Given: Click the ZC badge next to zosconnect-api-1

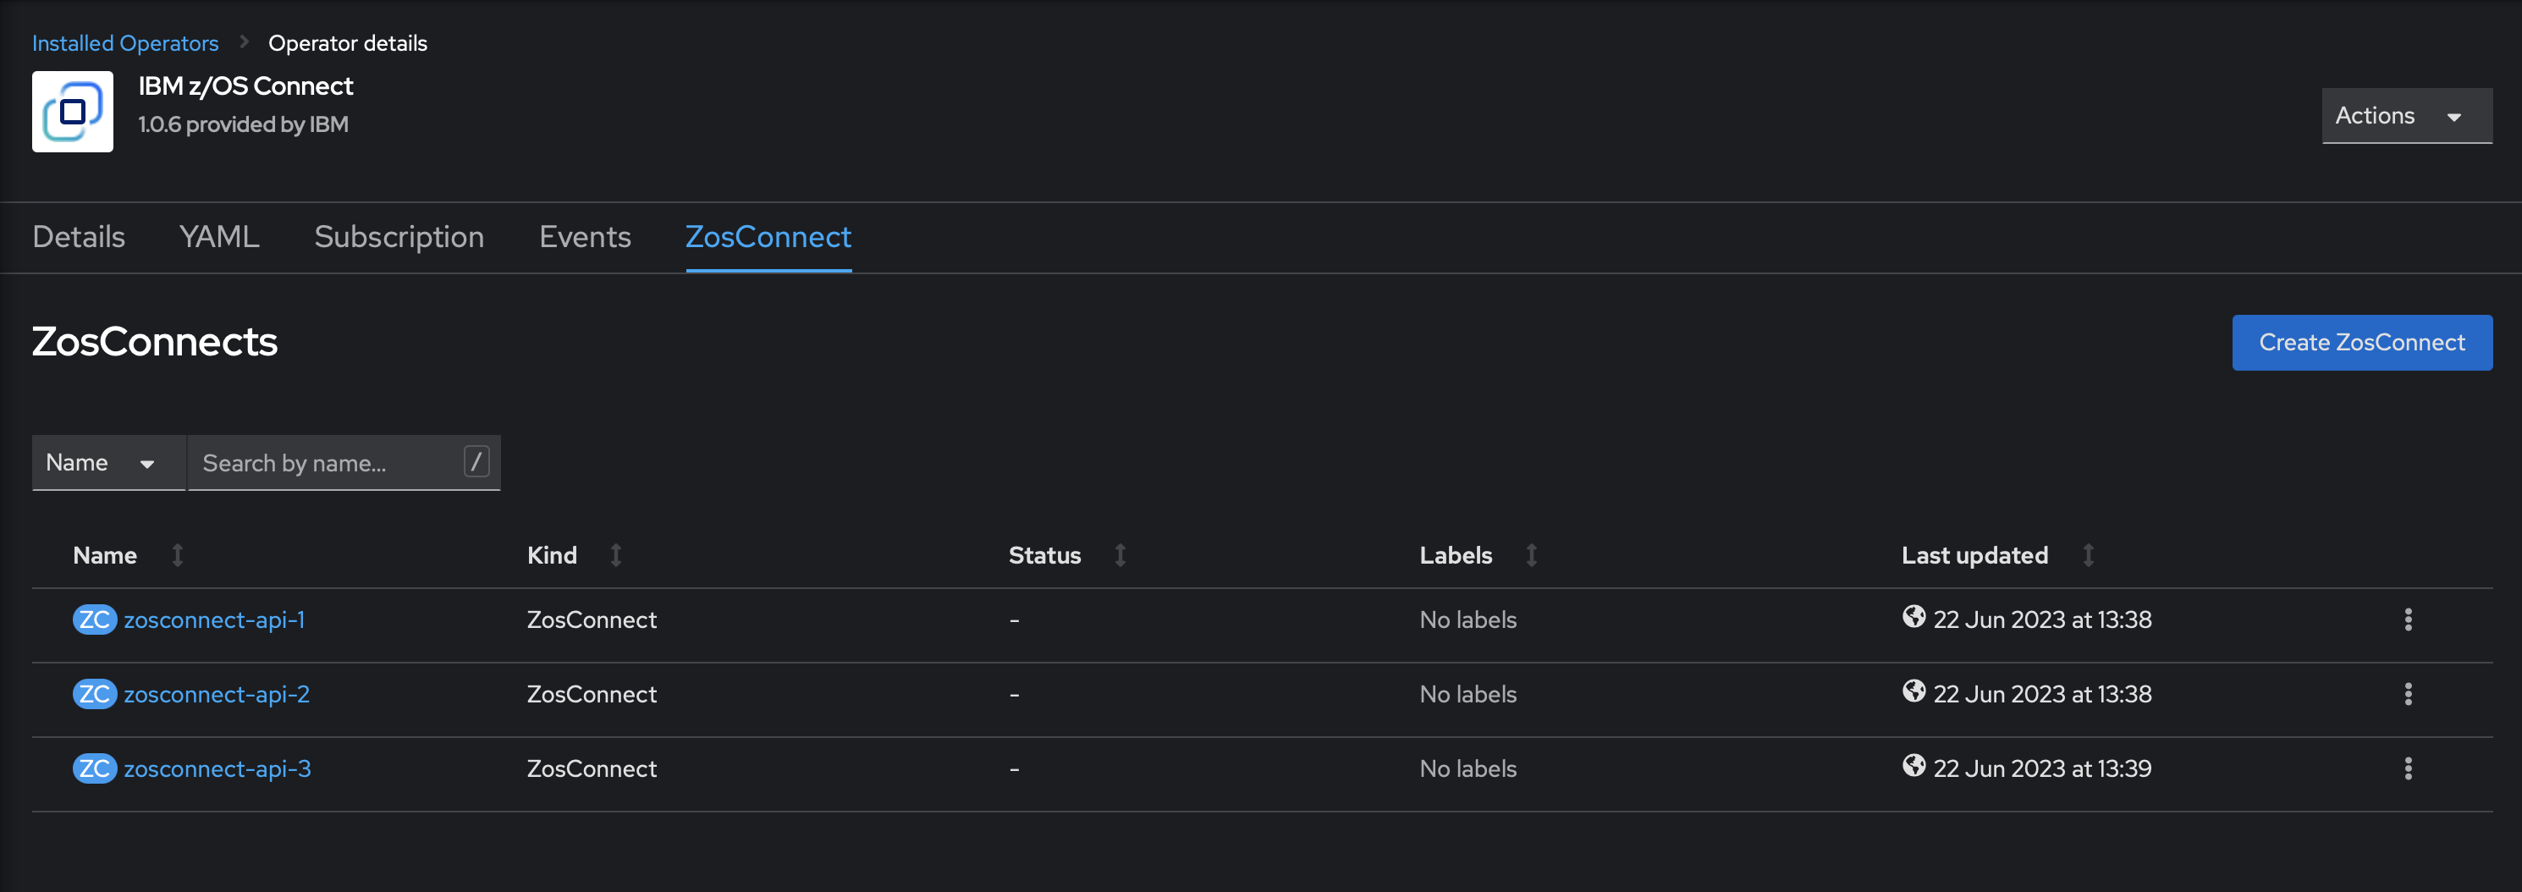Looking at the screenshot, I should tap(94, 619).
